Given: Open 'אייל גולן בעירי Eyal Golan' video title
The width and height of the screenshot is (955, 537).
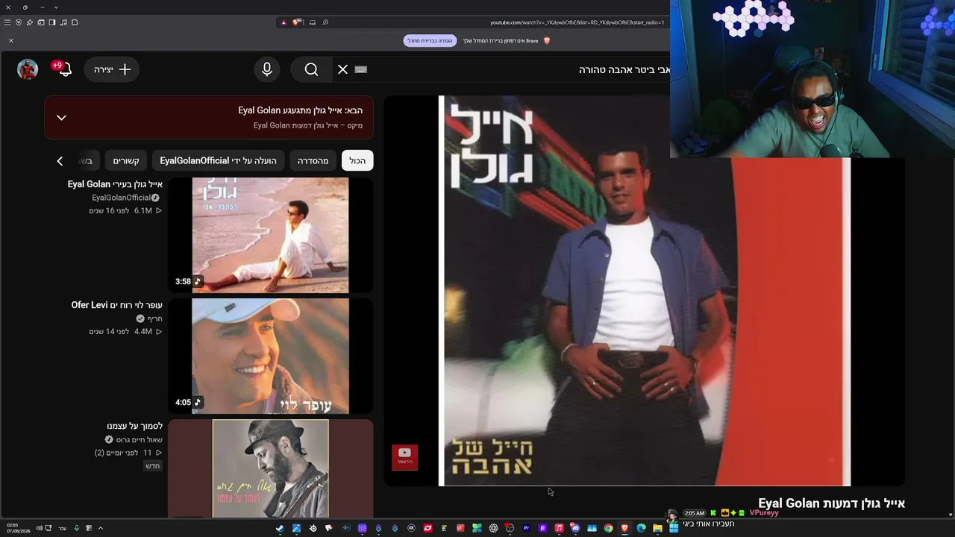Looking at the screenshot, I should 115,184.
